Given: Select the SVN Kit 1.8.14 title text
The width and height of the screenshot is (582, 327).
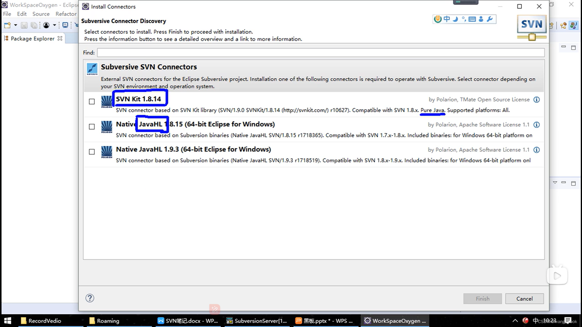Looking at the screenshot, I should pyautogui.click(x=138, y=99).
